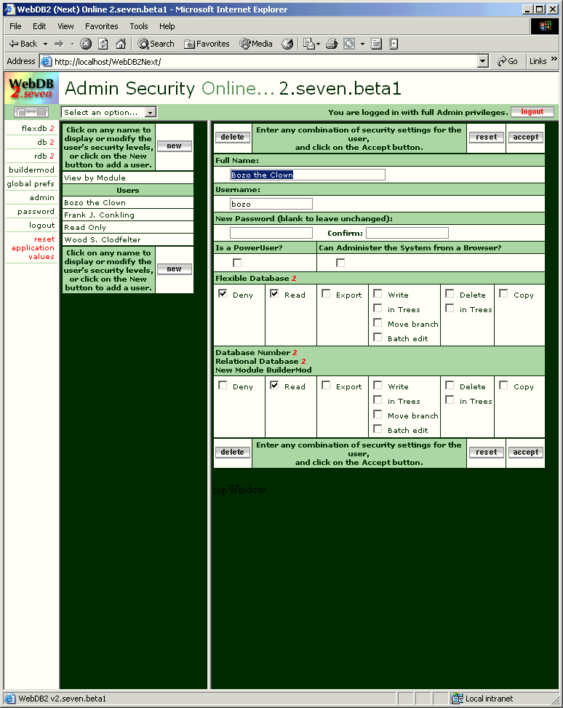This screenshot has height=708, width=563.
Task: Check Write under Flexible Database
Action: pyautogui.click(x=378, y=293)
